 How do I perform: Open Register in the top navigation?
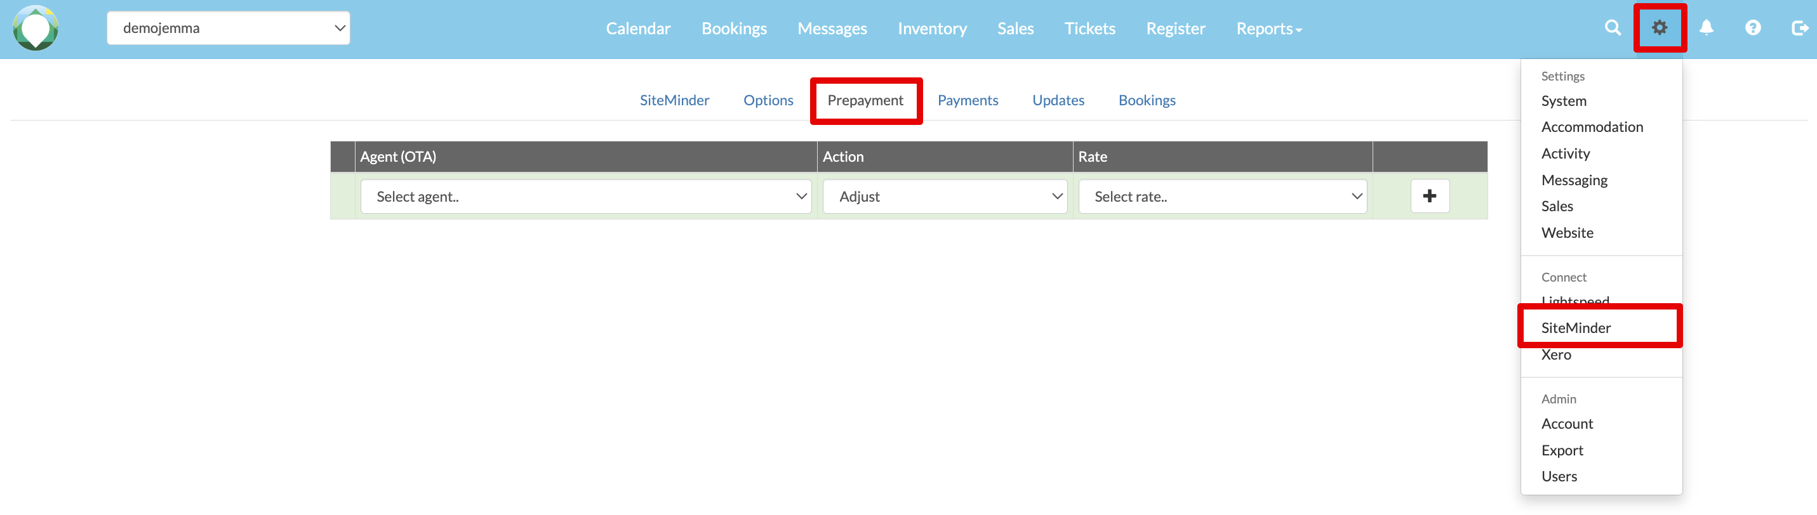pos(1176,28)
